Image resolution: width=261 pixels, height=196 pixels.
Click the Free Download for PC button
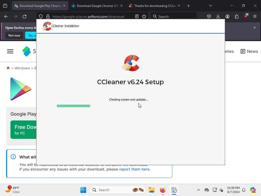pyautogui.click(x=23, y=130)
